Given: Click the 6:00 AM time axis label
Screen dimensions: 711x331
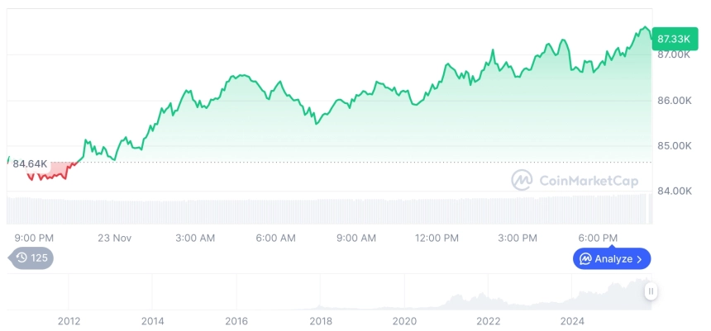Looking at the screenshot, I should [x=275, y=238].
